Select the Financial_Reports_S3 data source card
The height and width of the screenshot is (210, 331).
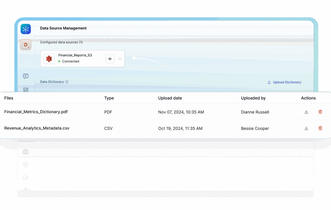tap(78, 59)
